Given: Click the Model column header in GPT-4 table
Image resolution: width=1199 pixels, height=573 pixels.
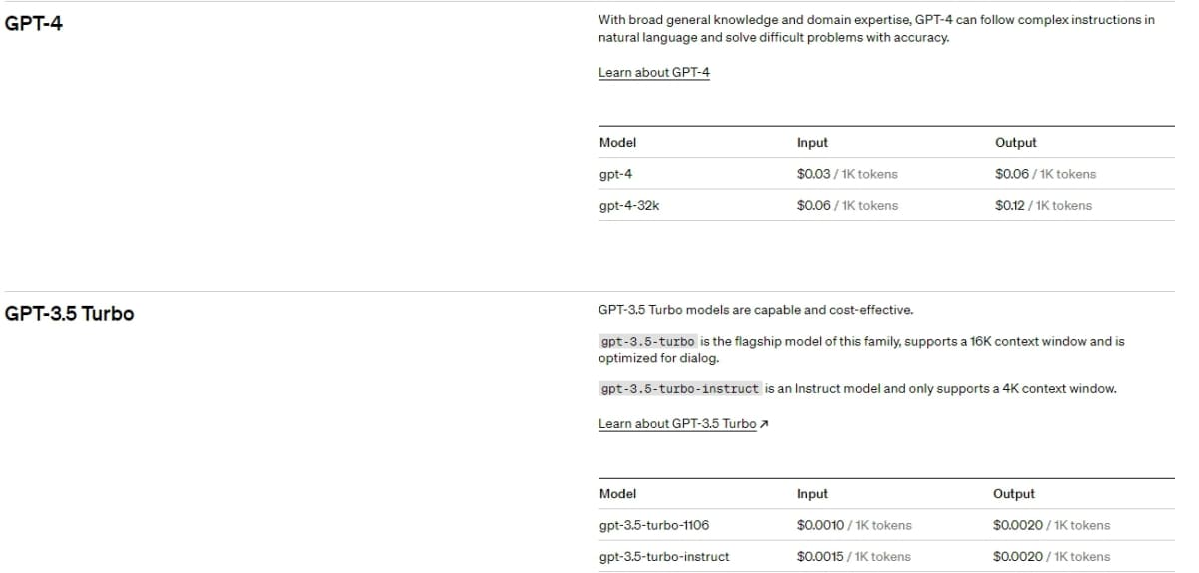Looking at the screenshot, I should 617,142.
